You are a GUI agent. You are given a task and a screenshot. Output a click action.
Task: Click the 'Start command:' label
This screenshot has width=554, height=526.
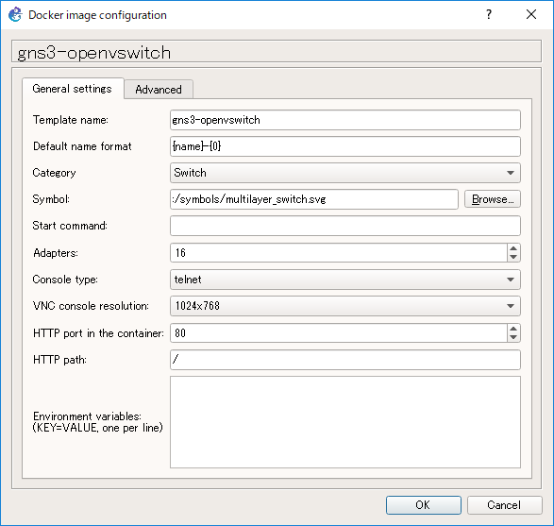click(70, 226)
